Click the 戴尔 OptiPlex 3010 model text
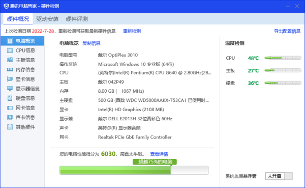305x188 pixels. pos(118,55)
